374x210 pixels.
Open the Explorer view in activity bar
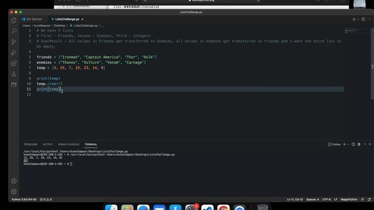click(x=14, y=20)
